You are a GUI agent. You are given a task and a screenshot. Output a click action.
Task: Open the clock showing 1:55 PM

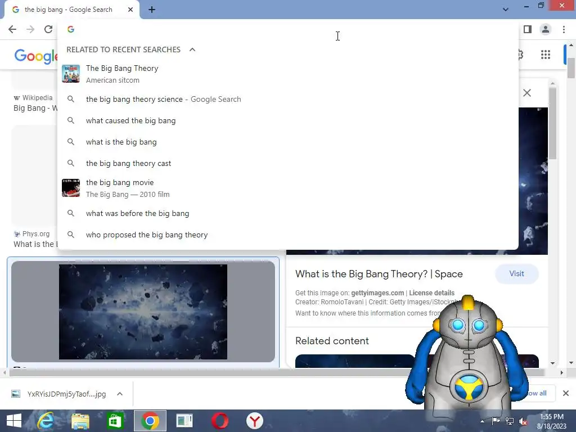pos(551,421)
